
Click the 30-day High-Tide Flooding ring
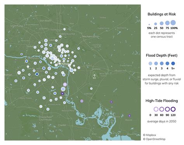pos(156,109)
